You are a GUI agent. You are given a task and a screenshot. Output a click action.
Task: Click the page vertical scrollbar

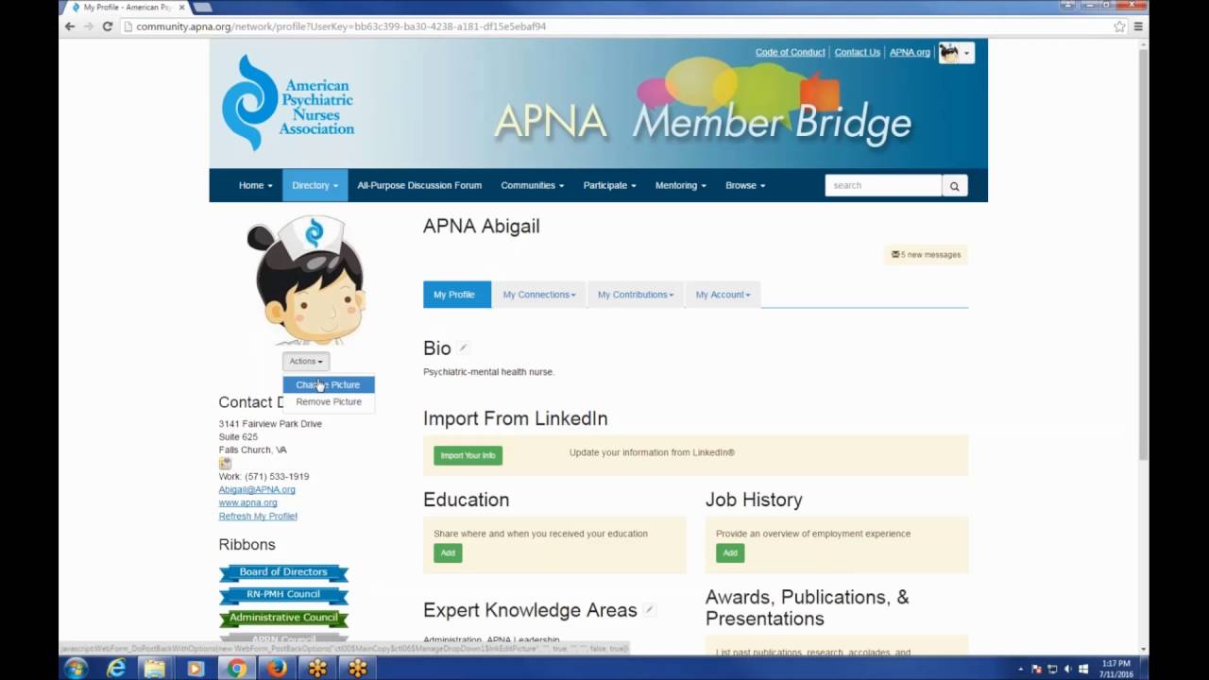coord(1143,255)
